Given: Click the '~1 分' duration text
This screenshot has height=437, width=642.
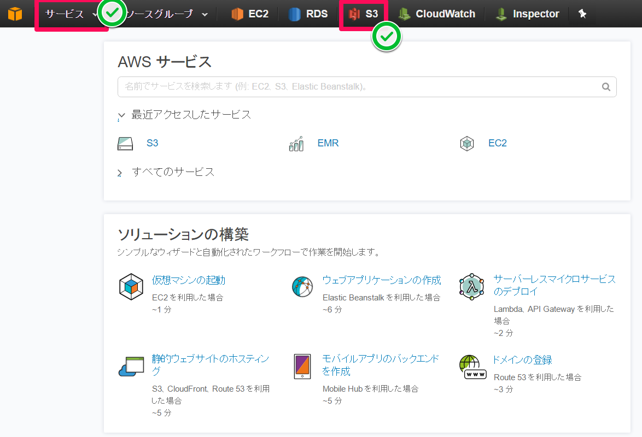Looking at the screenshot, I should (161, 310).
